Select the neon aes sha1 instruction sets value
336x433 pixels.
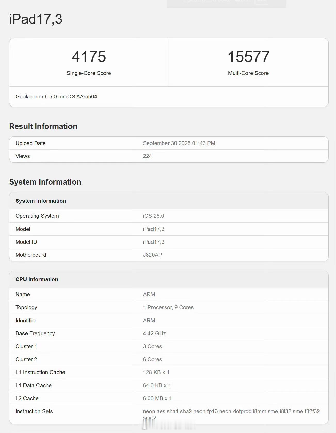231,414
